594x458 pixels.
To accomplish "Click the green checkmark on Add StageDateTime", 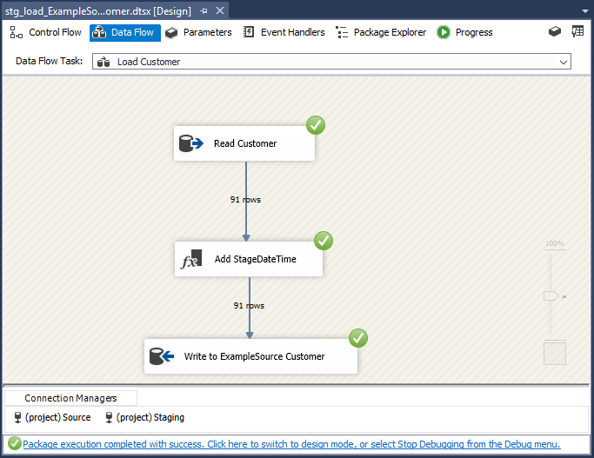I will (x=324, y=241).
